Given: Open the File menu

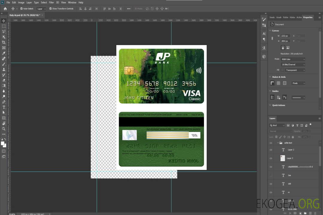Looking at the screenshot, I should [8, 2].
